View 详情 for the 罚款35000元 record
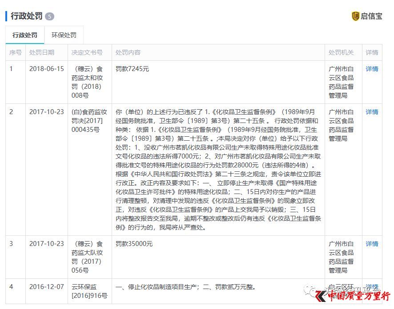Image resolution: width=394 pixels, height=309 pixels. [x=372, y=243]
